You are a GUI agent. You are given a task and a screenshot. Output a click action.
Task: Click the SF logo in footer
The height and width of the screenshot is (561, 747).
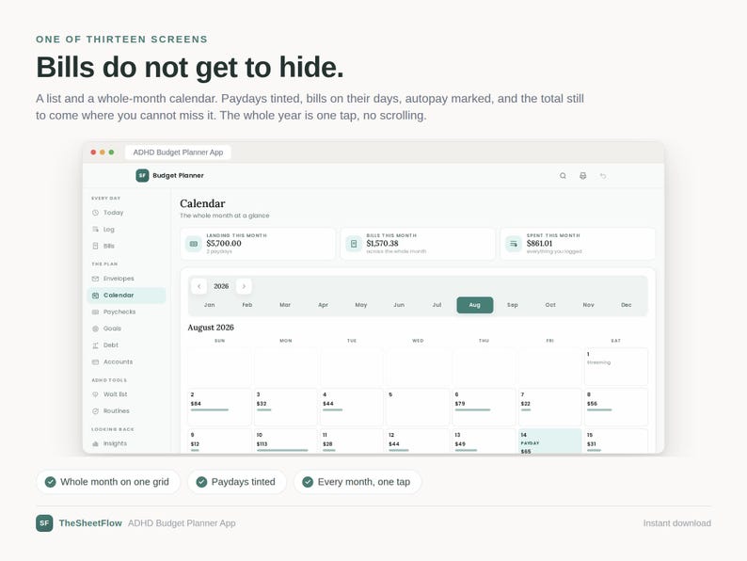click(x=44, y=522)
